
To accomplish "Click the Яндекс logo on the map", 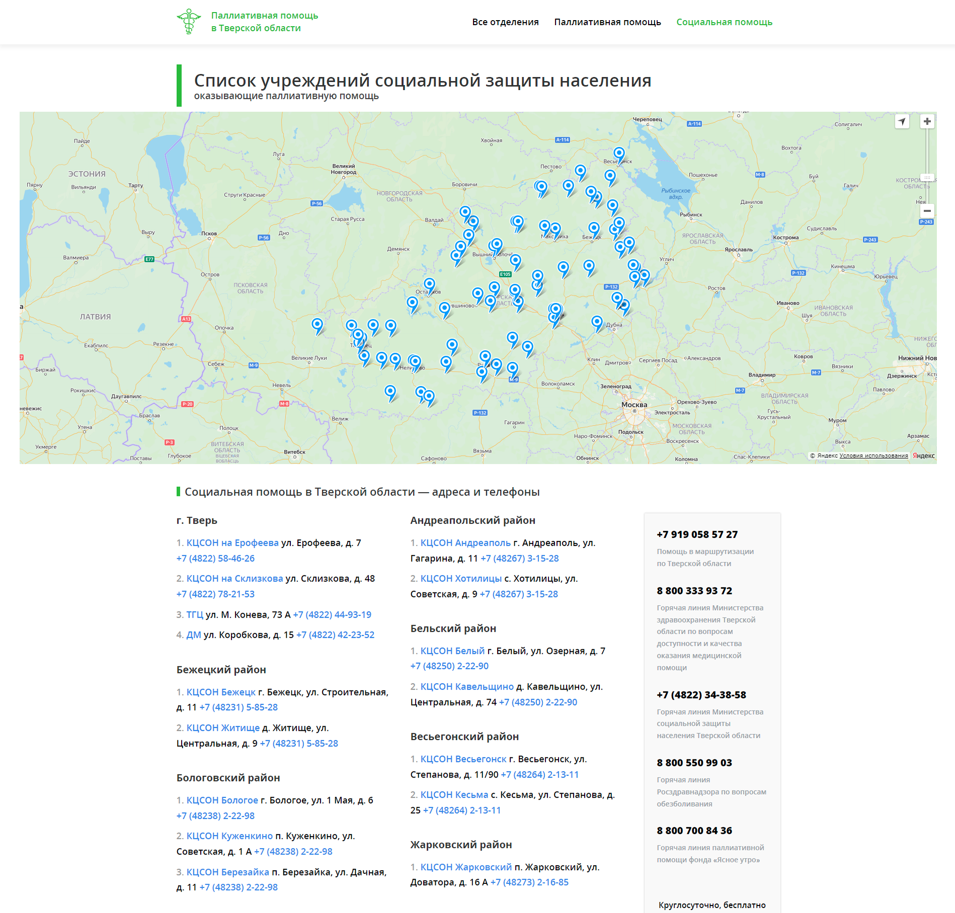I will point(924,455).
